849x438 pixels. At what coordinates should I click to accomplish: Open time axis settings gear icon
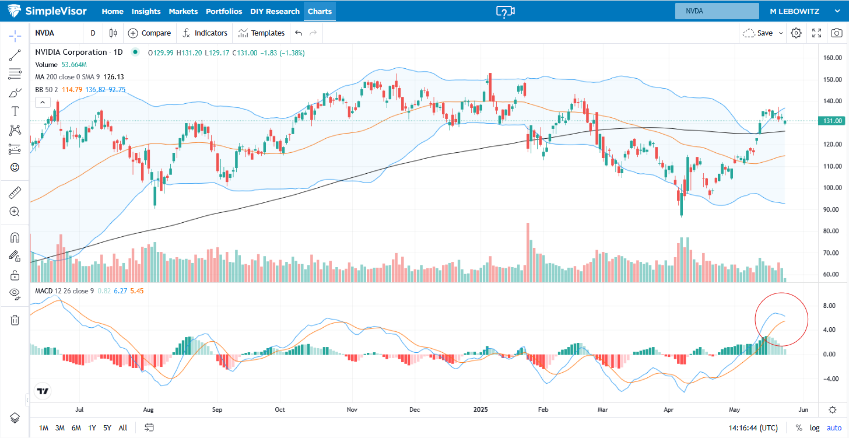coord(832,410)
